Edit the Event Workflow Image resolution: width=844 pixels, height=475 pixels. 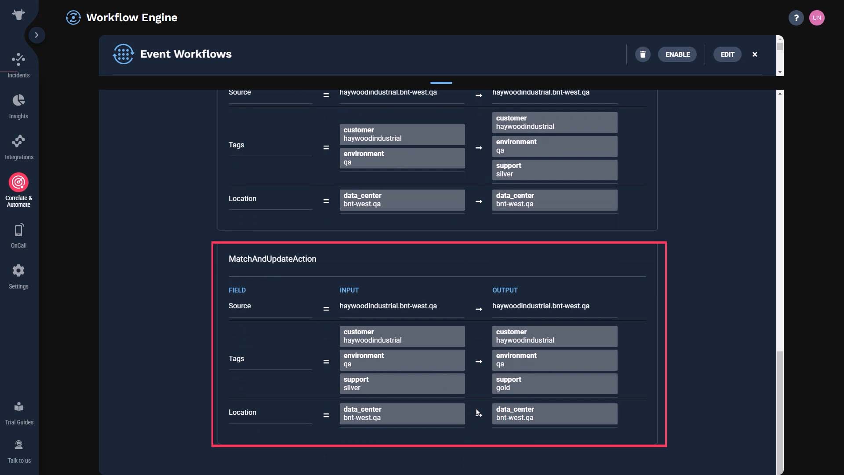pyautogui.click(x=728, y=54)
